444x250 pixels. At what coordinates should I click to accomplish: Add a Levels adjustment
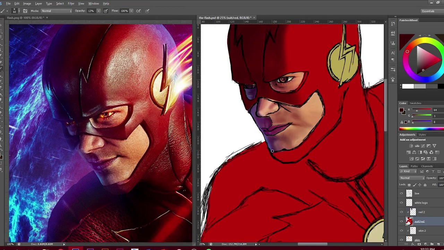(417, 146)
